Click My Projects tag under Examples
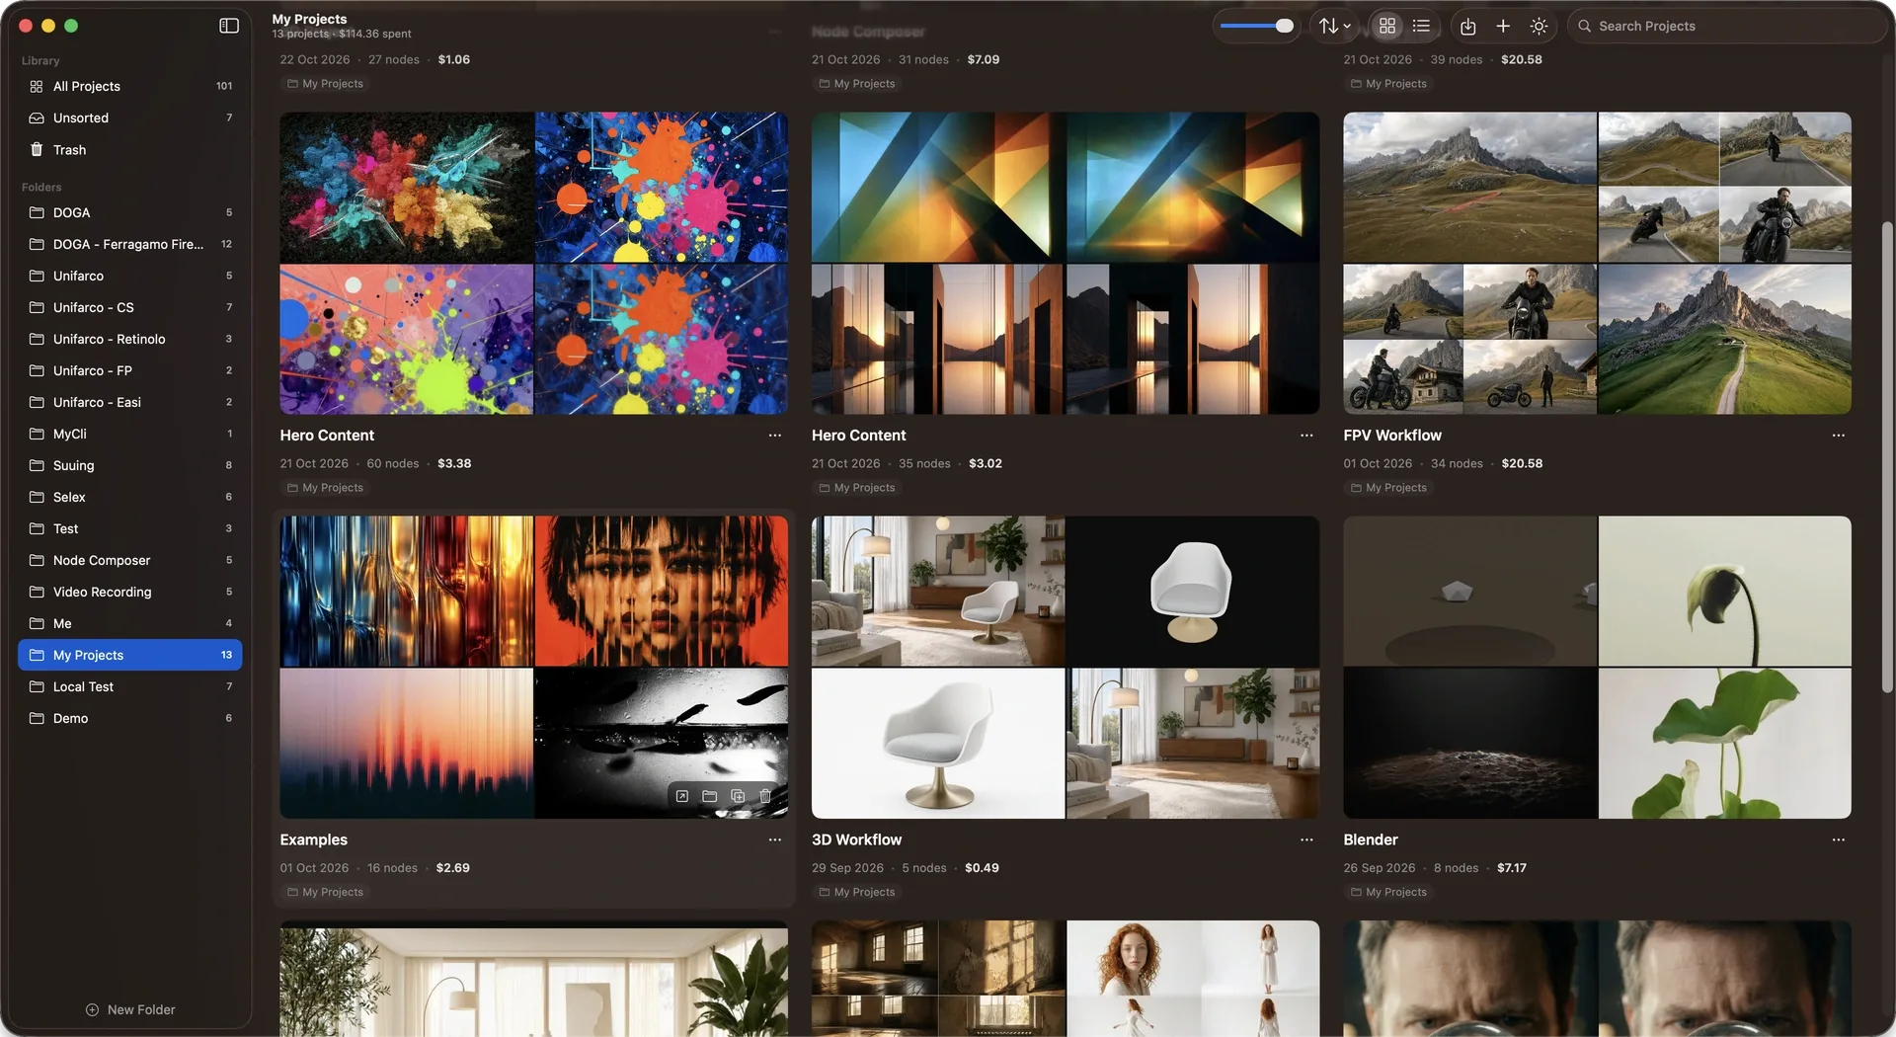 pos(325,892)
